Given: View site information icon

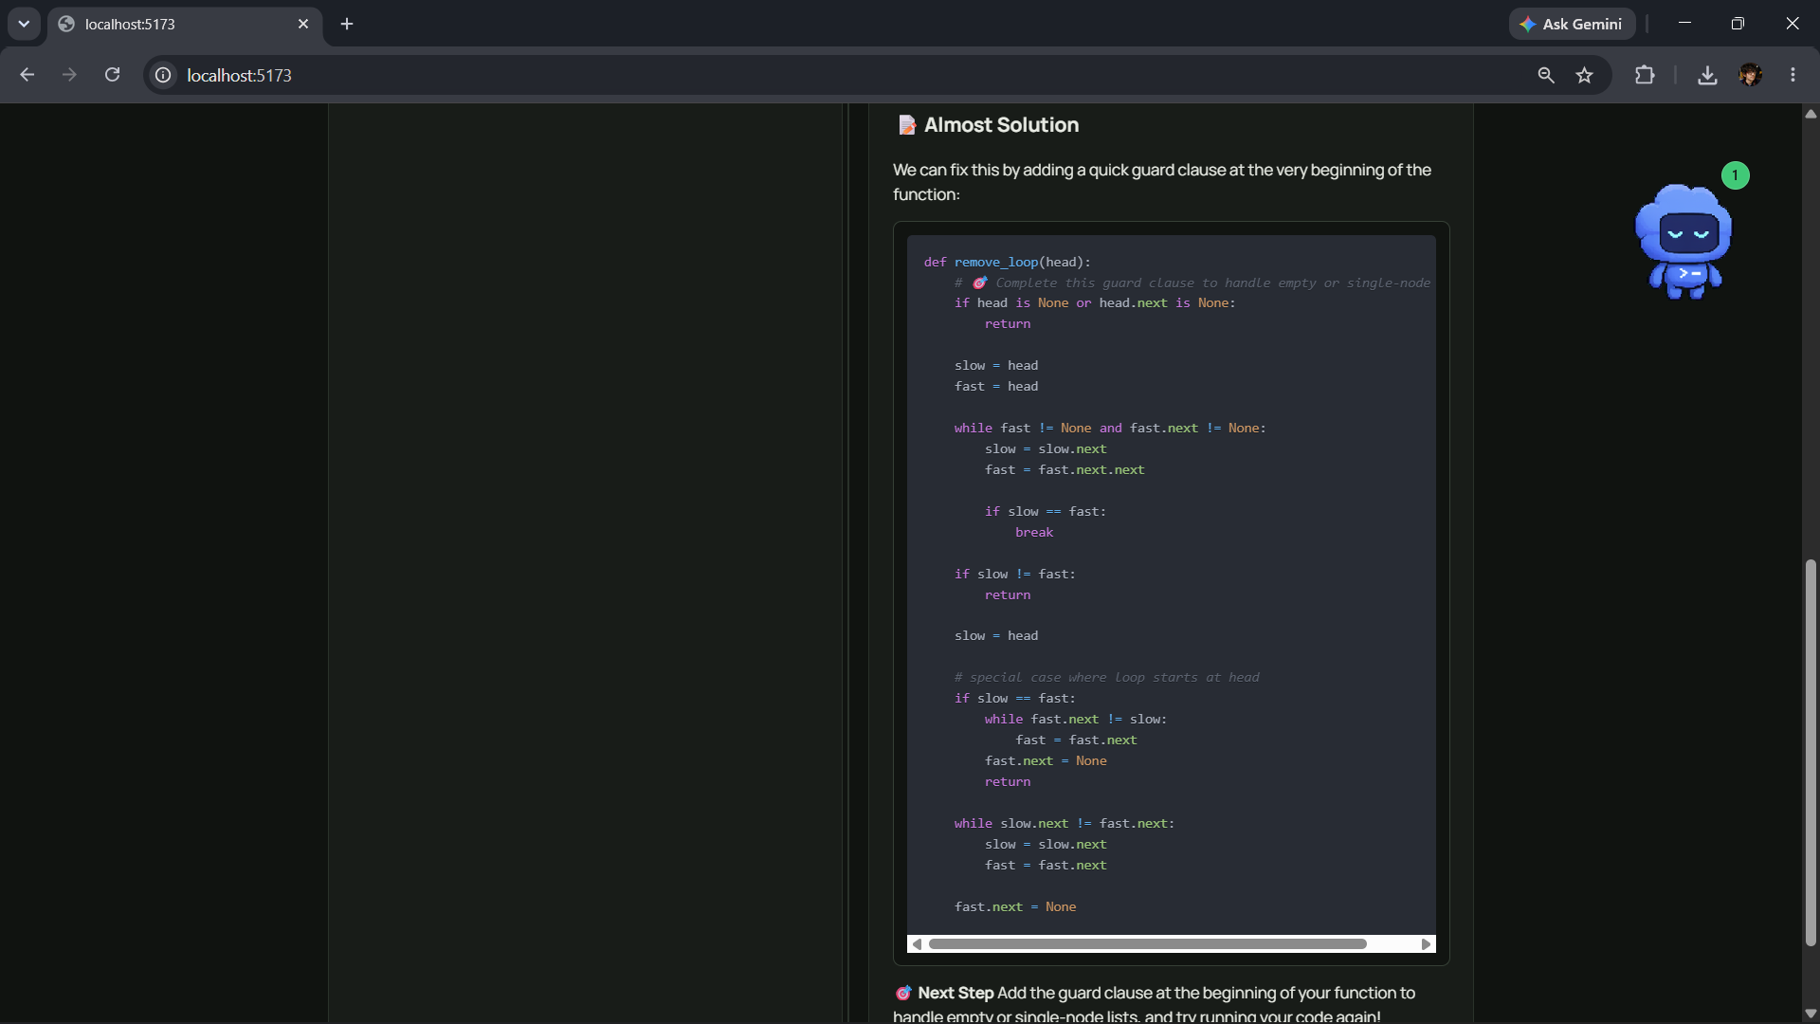Looking at the screenshot, I should [x=163, y=75].
